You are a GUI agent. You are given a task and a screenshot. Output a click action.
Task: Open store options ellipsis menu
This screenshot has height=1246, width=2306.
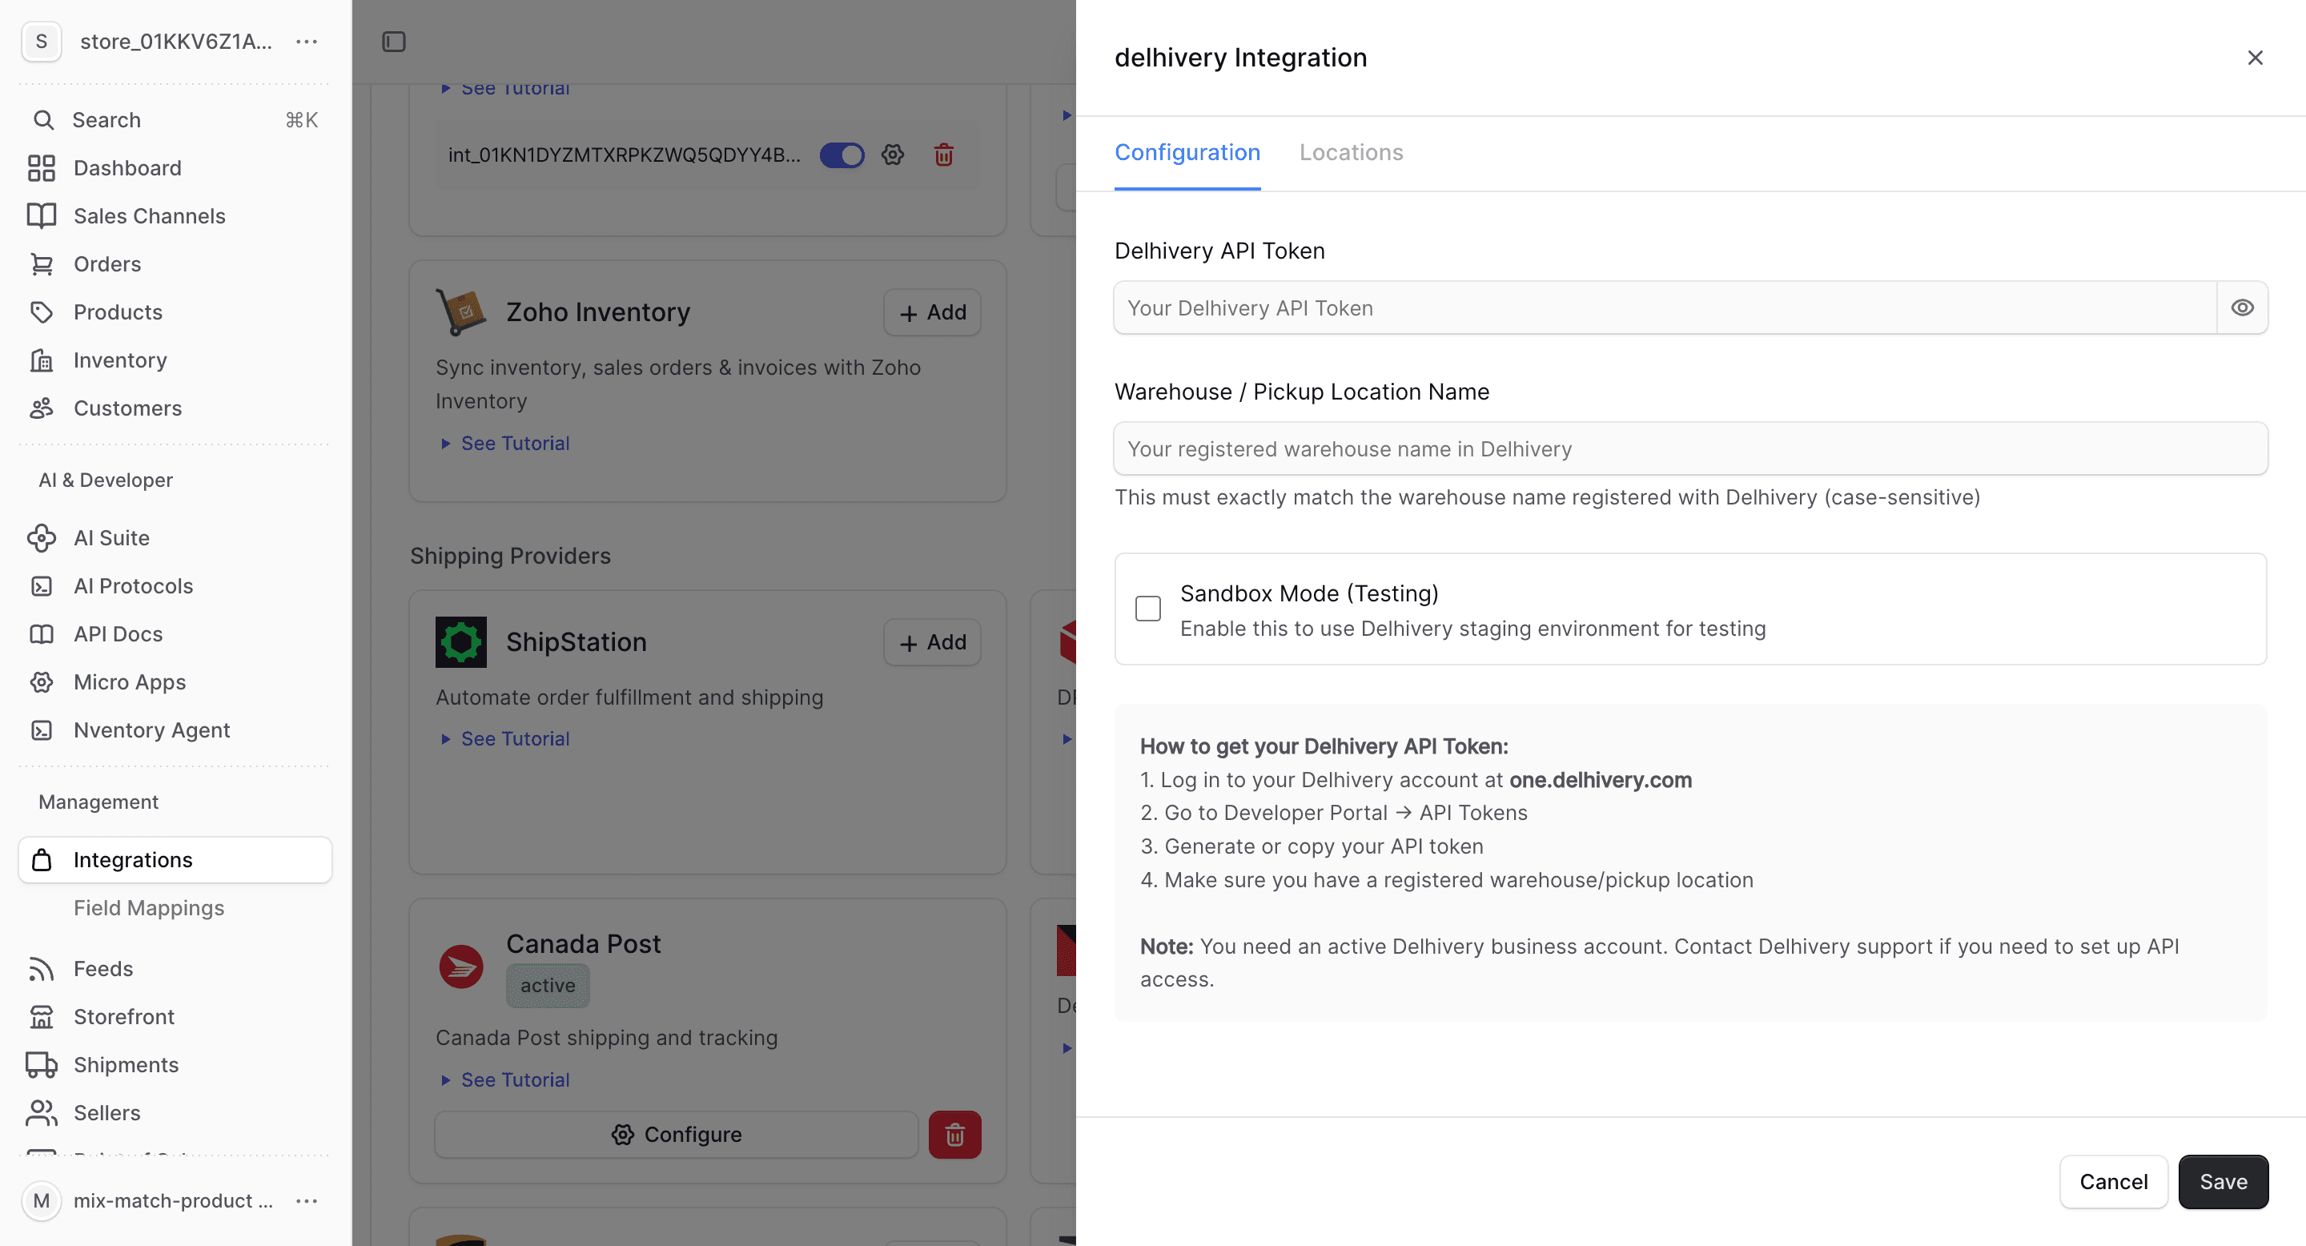307,41
